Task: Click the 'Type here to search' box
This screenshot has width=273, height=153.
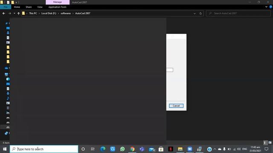Action: click(x=44, y=149)
